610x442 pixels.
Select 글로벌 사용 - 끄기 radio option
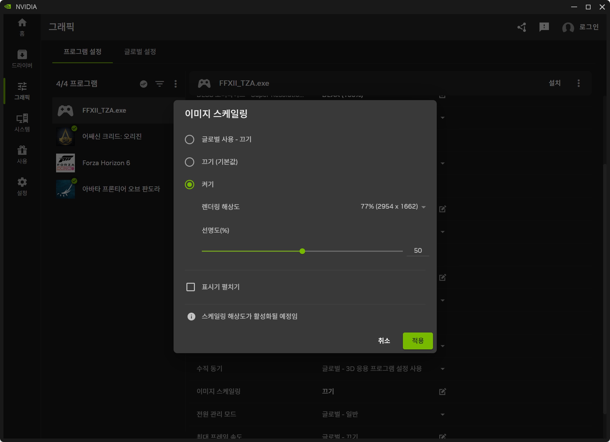[190, 140]
